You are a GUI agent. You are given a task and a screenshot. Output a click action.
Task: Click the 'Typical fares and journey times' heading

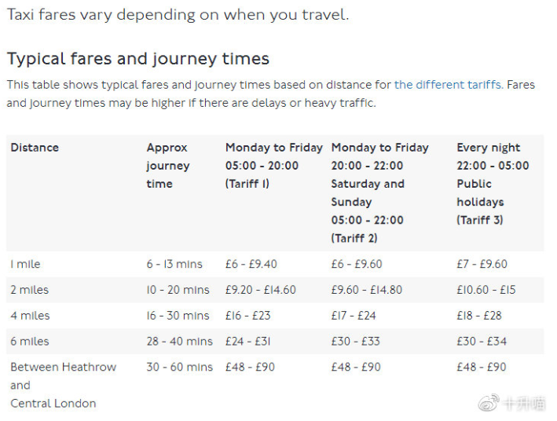[x=138, y=60]
